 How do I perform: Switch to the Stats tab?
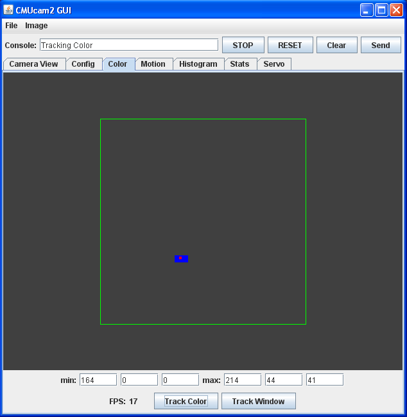[239, 64]
